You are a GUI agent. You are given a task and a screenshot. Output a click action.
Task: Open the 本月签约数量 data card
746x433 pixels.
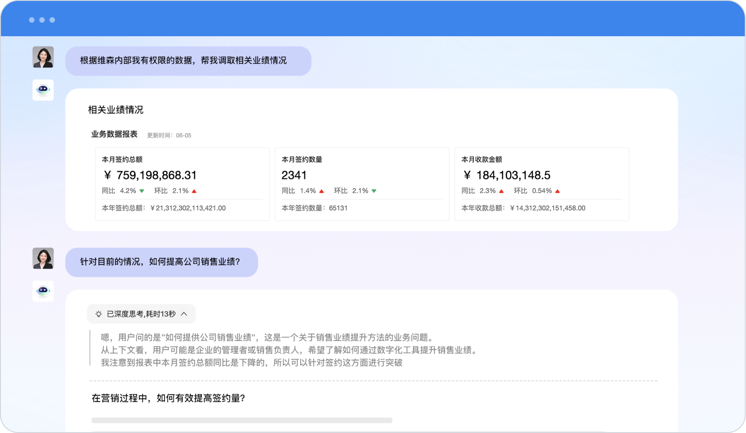(362, 184)
